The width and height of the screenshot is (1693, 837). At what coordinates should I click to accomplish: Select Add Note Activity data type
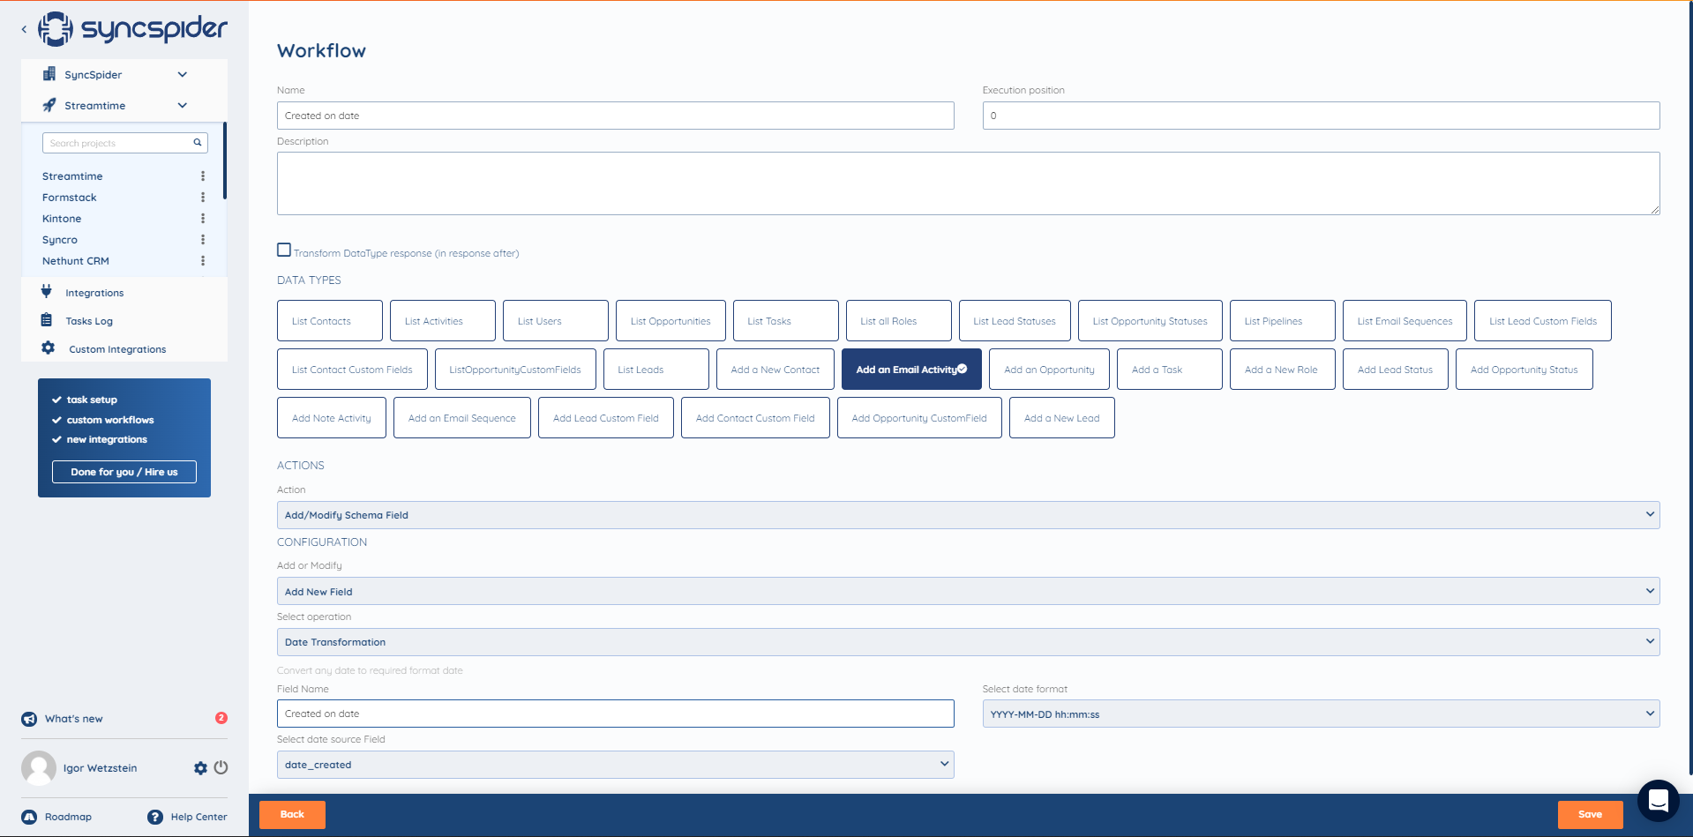332,418
